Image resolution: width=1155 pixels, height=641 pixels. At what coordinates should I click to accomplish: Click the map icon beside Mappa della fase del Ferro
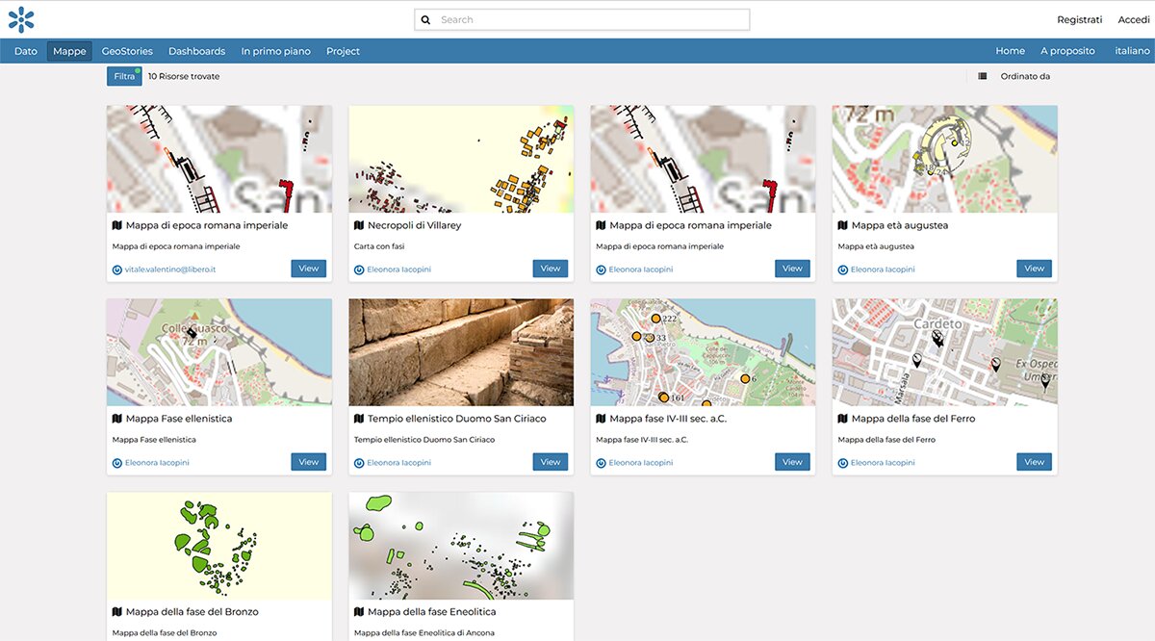pos(843,419)
